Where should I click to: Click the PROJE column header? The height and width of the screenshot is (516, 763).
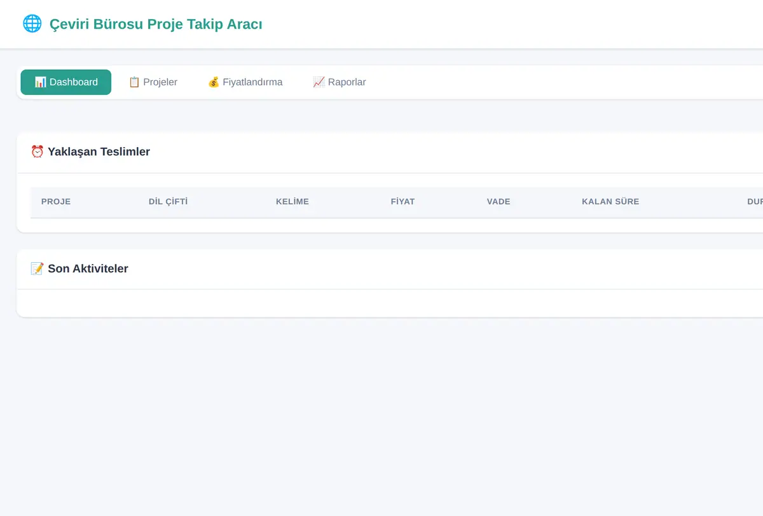[x=56, y=202]
